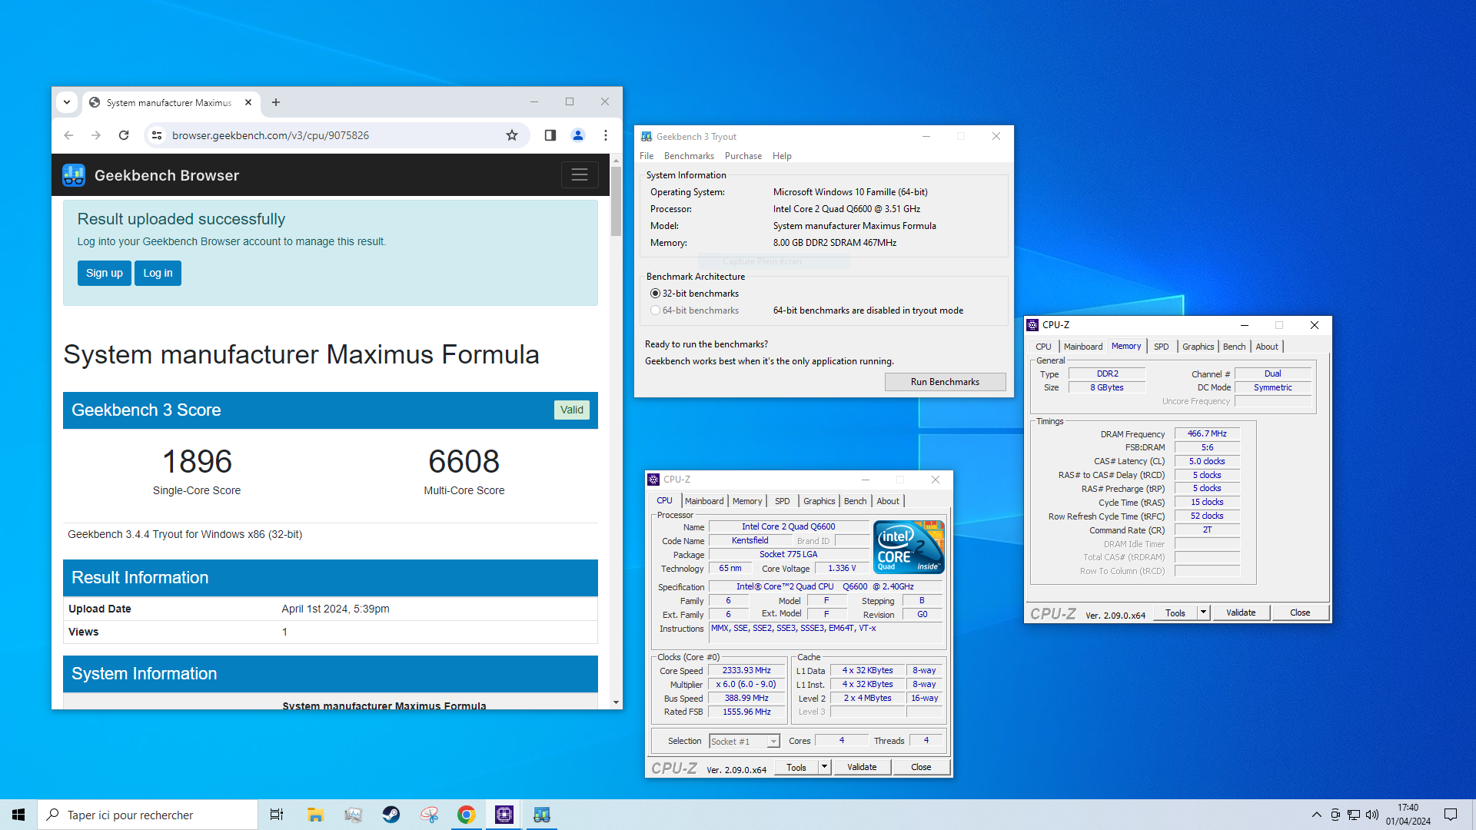Switch to About tab in CPU-Z Memory window
The height and width of the screenshot is (830, 1476).
pyautogui.click(x=1267, y=347)
